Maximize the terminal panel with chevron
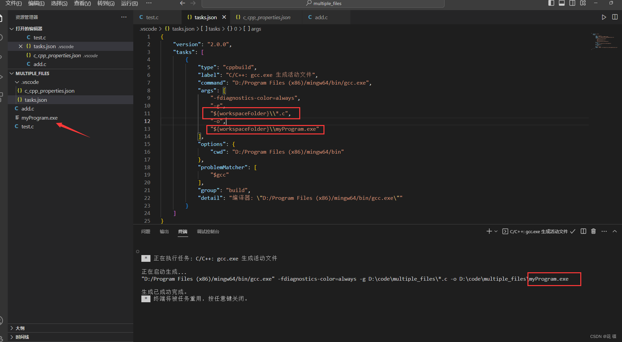The width and height of the screenshot is (622, 342). click(x=615, y=231)
